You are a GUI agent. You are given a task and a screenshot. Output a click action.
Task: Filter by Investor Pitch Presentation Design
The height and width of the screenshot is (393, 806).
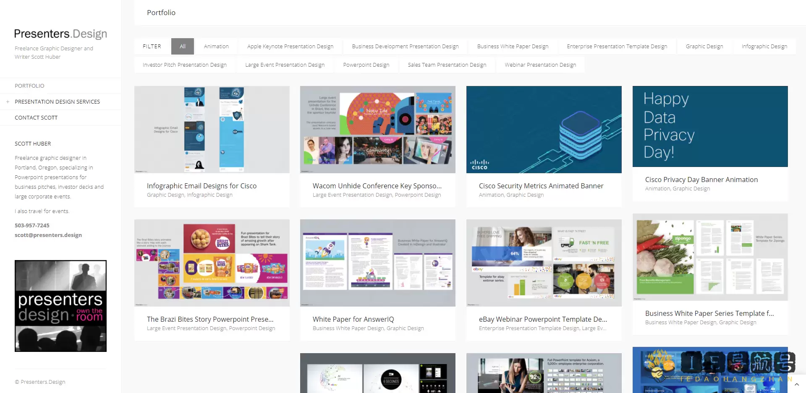[x=184, y=65]
